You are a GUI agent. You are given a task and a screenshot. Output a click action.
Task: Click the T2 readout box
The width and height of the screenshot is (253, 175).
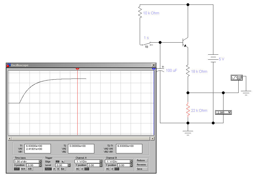pos(81,149)
